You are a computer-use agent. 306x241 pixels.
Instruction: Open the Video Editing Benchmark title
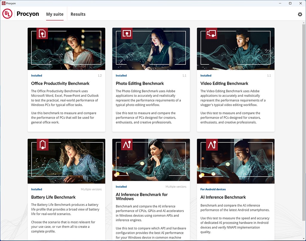pos(224,83)
